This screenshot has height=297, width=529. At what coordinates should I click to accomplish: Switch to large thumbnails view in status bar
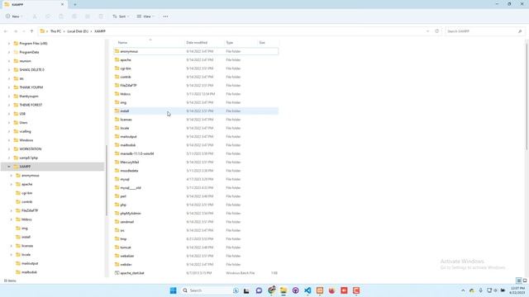click(525, 280)
